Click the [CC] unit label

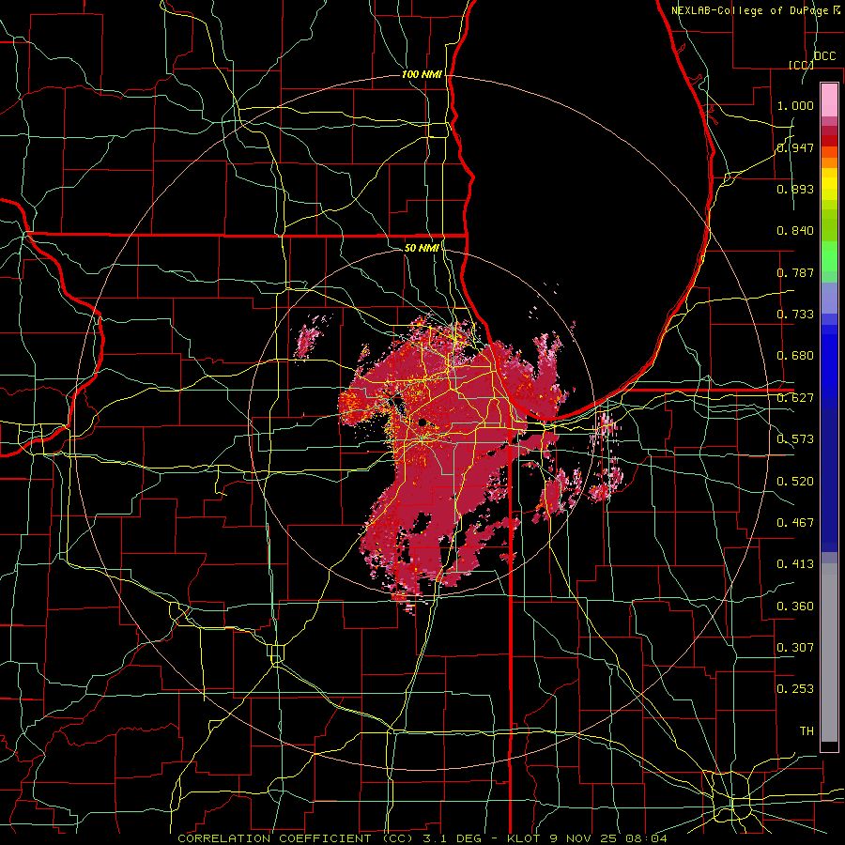point(801,65)
